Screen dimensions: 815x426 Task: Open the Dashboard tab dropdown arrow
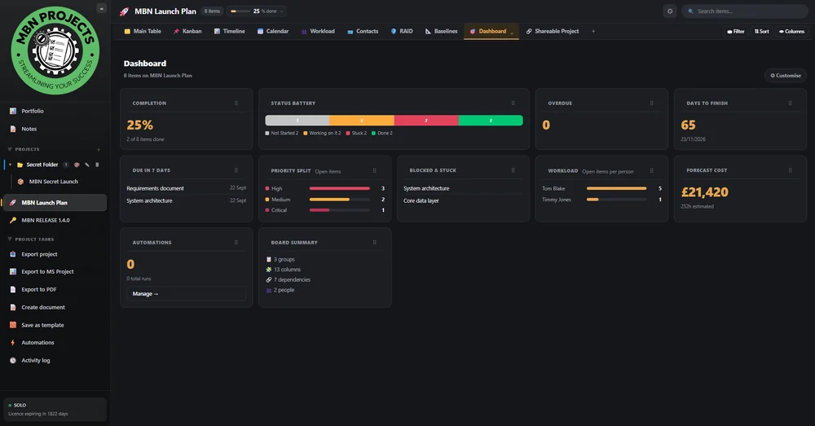(x=512, y=33)
